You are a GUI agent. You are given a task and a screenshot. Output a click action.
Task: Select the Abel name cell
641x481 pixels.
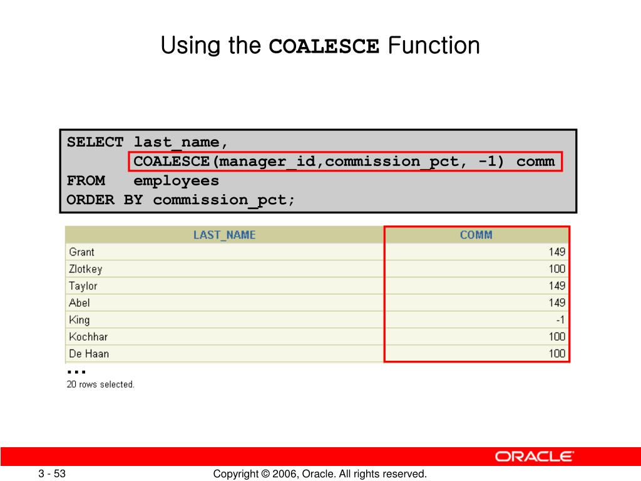click(x=225, y=303)
